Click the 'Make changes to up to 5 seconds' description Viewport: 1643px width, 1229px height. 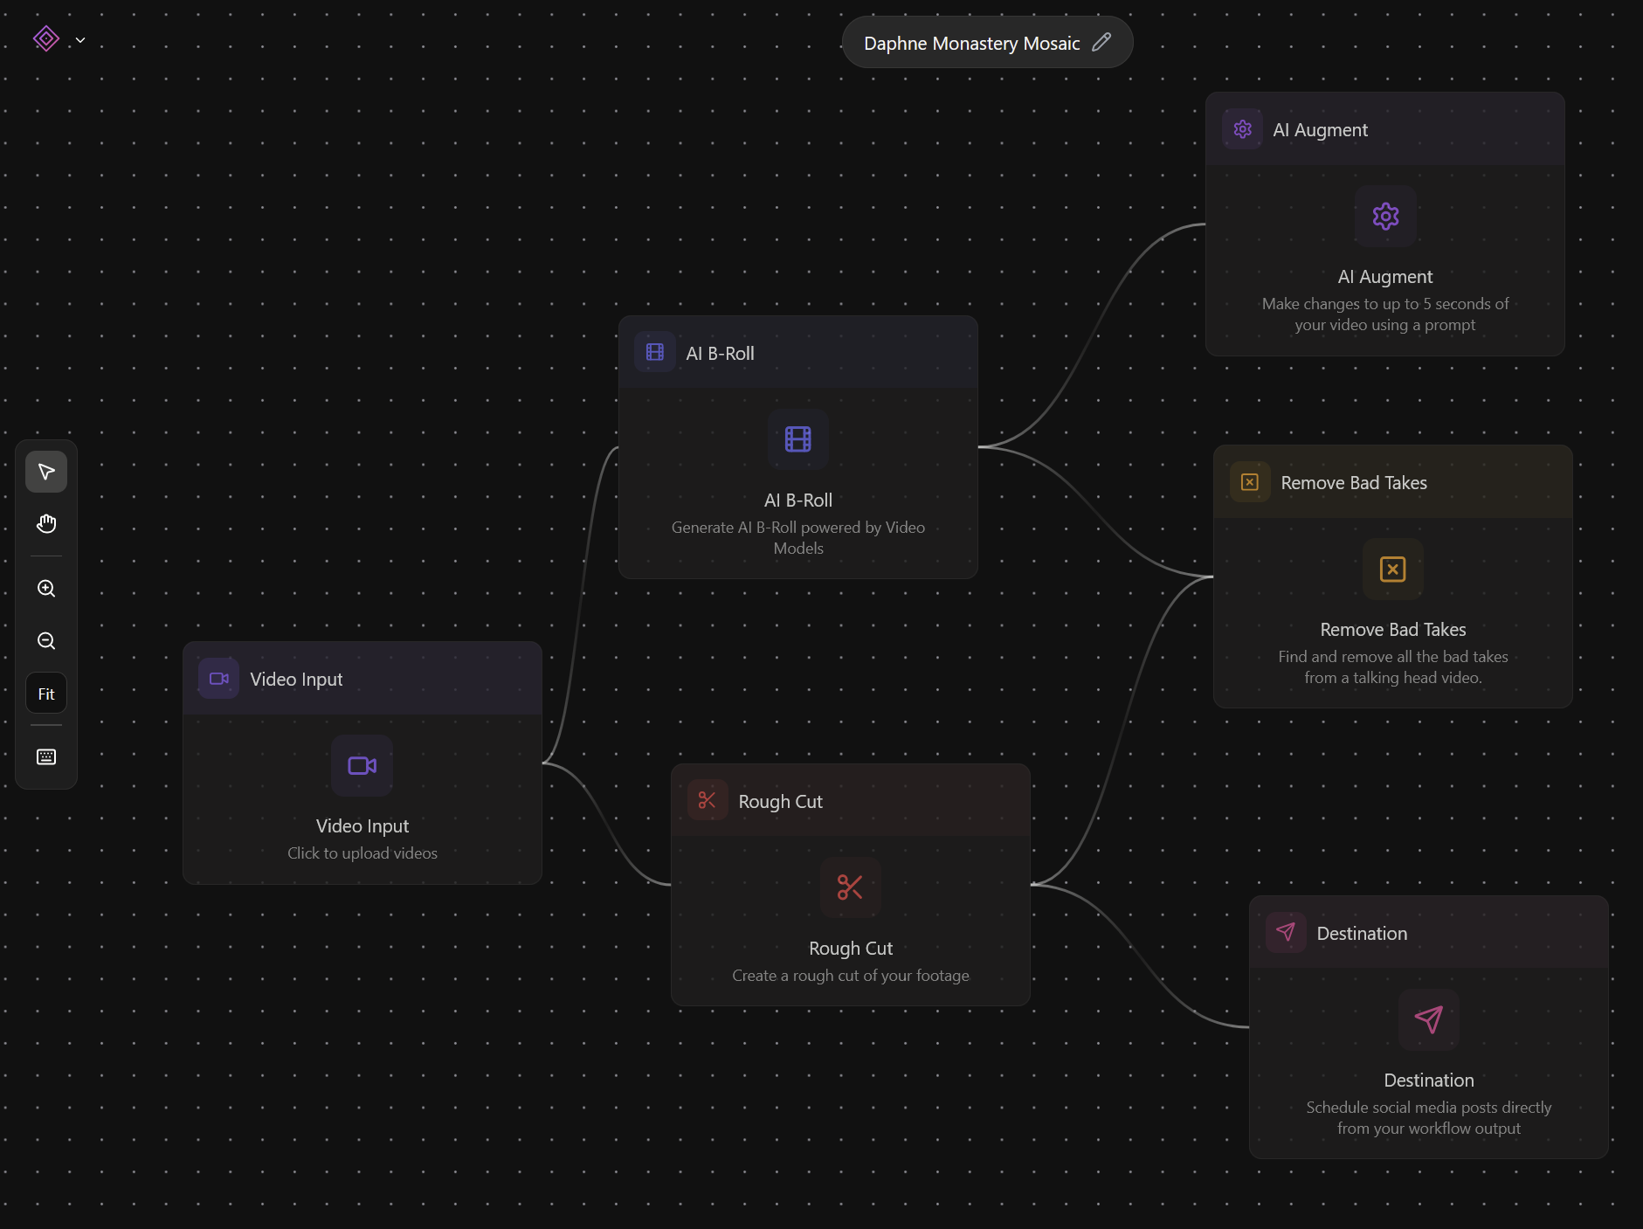1385,314
